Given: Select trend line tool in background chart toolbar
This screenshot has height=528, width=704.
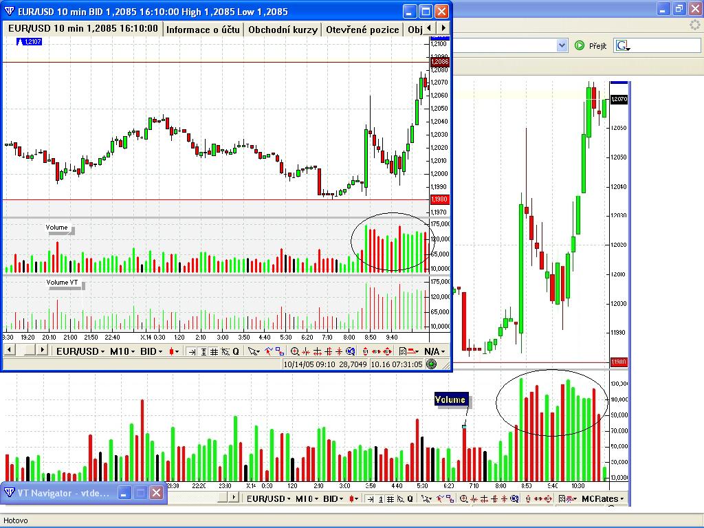Looking at the screenshot, I should coord(440,499).
